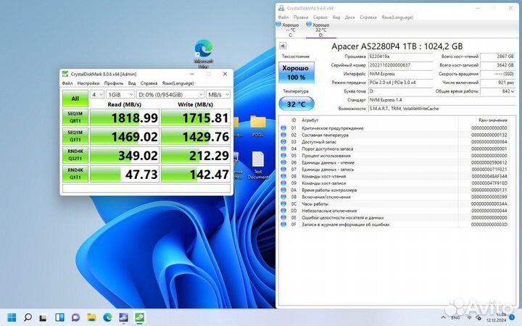This screenshot has width=522, height=326.
Task: Open Вид menu in CrystalDiskMark
Action: (x=132, y=83)
